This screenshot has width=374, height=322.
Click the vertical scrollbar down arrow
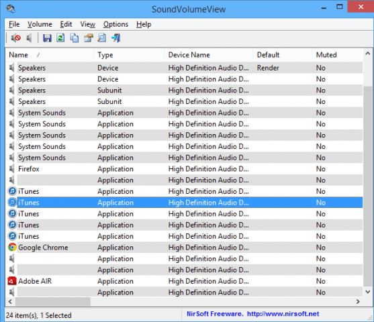pos(368,292)
